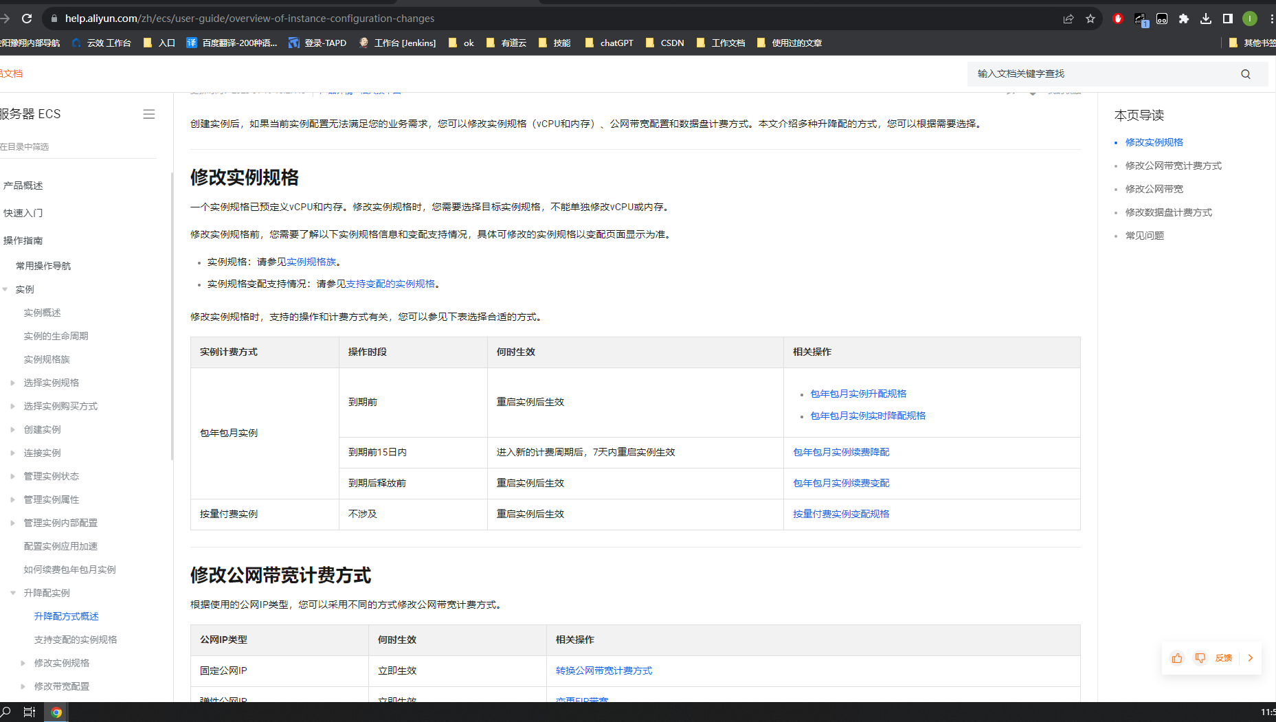Open 包年包月实例升配规格 link
1276x722 pixels.
click(858, 394)
